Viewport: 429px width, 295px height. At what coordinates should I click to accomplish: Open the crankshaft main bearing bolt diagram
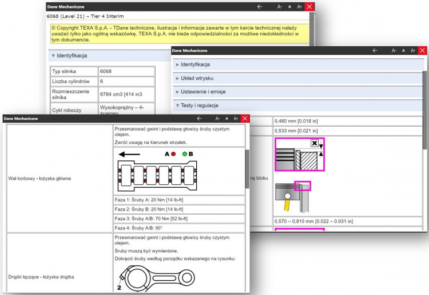158,171
